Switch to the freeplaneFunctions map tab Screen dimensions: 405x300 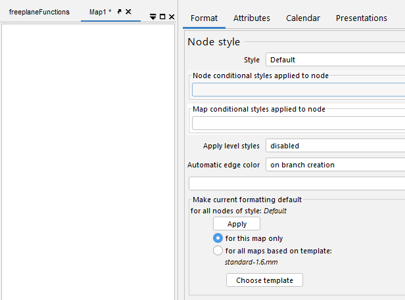tap(39, 12)
